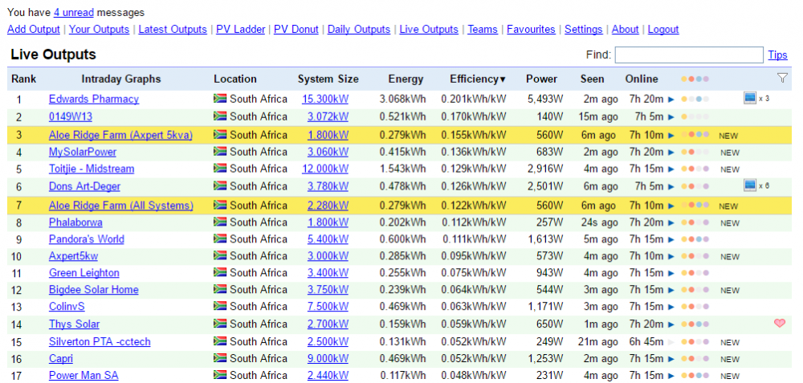
Task: Sort table by Rank column header
Action: point(23,79)
